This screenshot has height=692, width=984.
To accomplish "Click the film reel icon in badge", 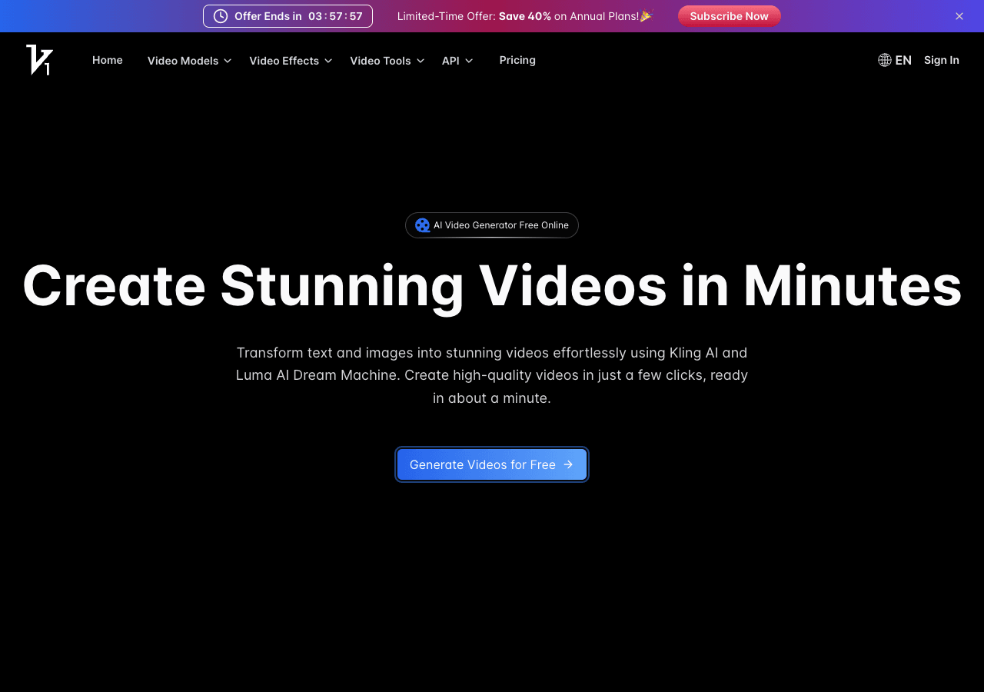I will pyautogui.click(x=423, y=225).
